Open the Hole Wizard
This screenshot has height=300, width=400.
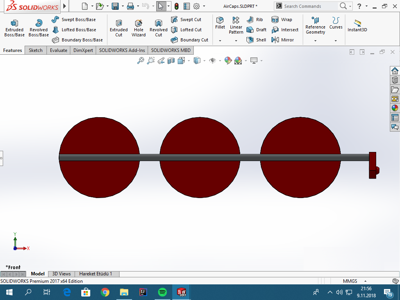tap(139, 28)
